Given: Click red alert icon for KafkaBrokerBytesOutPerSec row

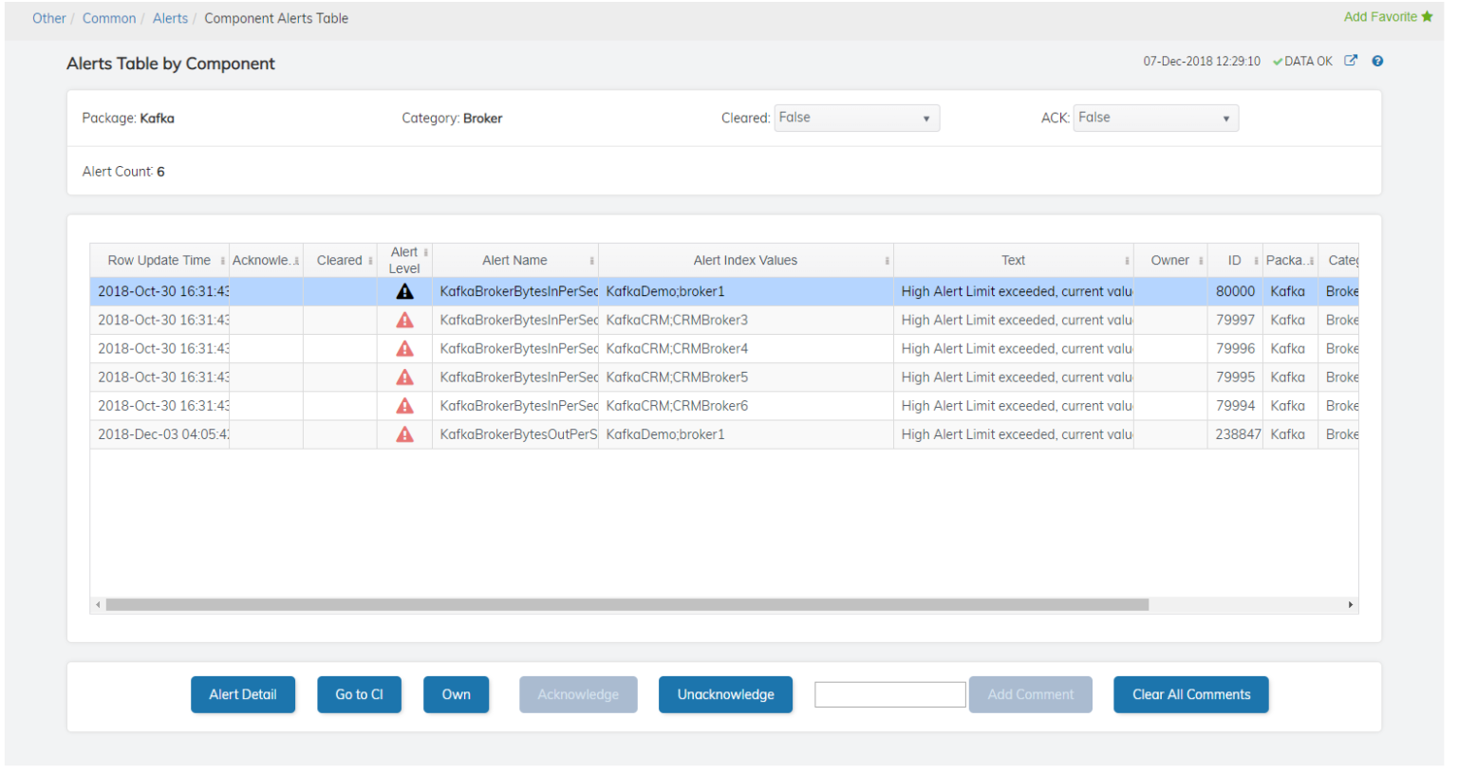Looking at the screenshot, I should (x=404, y=433).
